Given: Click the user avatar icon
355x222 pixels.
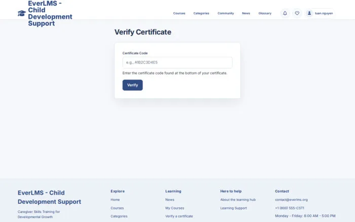Looking at the screenshot, I should 309,13.
